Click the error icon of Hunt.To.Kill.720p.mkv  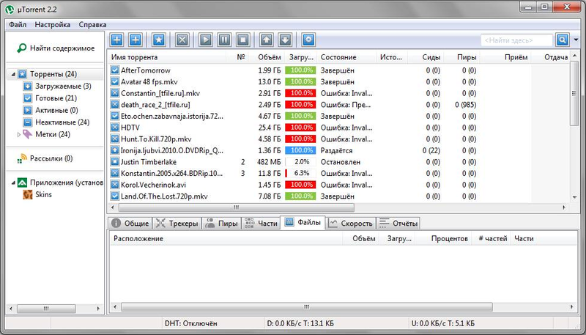(115, 139)
